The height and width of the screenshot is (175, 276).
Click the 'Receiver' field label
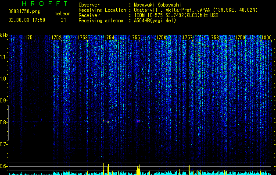89,15
